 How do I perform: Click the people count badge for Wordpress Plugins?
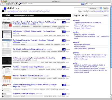tap(64, 41)
